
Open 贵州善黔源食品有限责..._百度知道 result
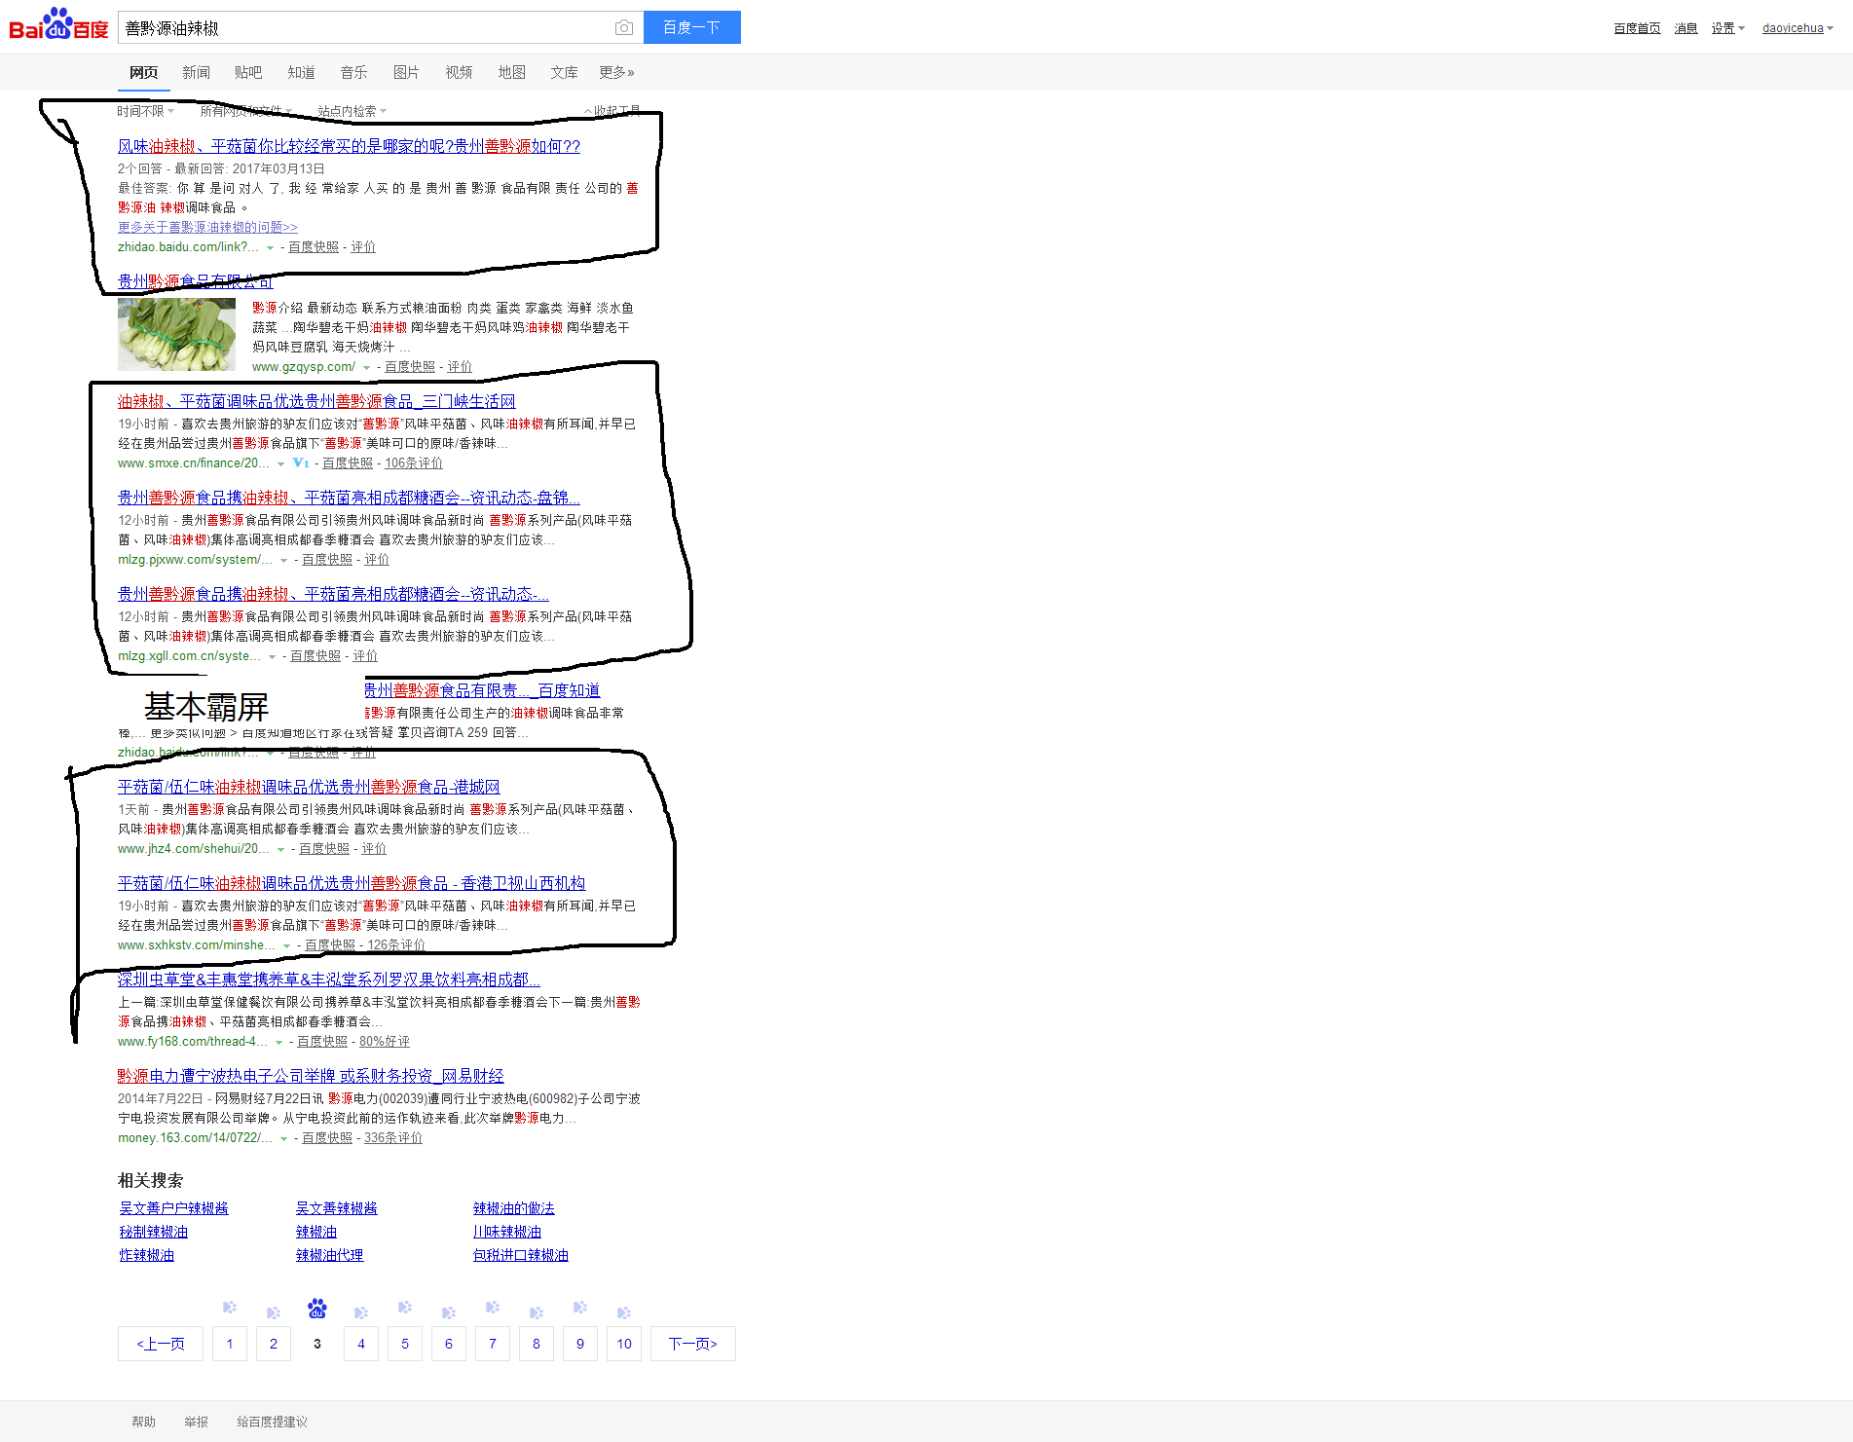[482, 690]
